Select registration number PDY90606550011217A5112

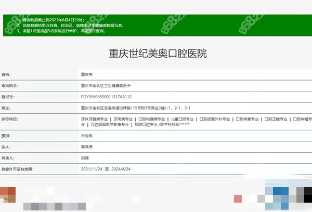(x=106, y=97)
